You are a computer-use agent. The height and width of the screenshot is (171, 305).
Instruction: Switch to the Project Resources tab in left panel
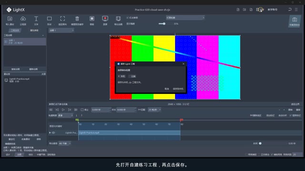pyautogui.click(x=15, y=30)
